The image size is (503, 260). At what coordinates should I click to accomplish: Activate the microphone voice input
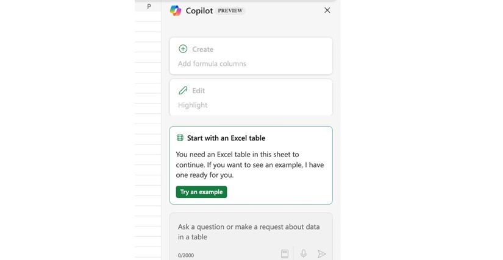click(x=303, y=254)
